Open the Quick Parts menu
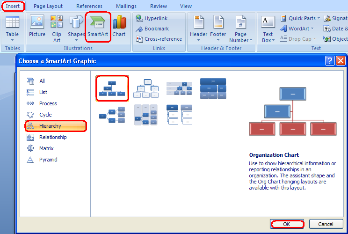This screenshot has height=234, width=348. pos(300,18)
